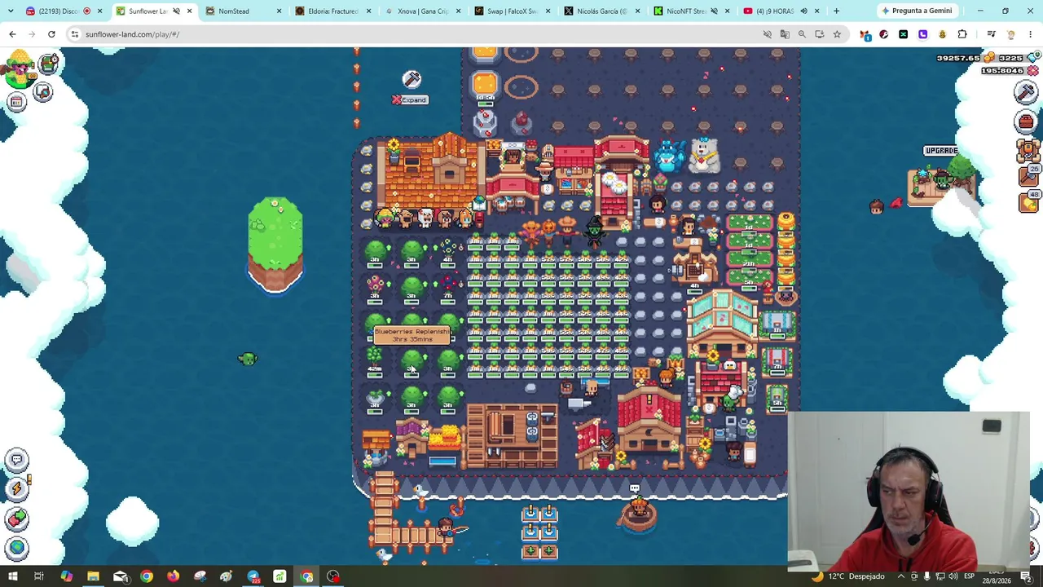Viewport: 1043px width, 587px height.
Task: Switch to the NicoNFT Stream tab
Action: 692,11
